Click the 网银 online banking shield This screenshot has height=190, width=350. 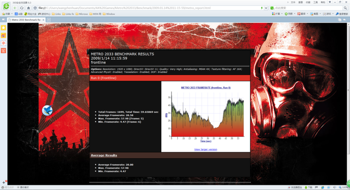tap(288, 14)
